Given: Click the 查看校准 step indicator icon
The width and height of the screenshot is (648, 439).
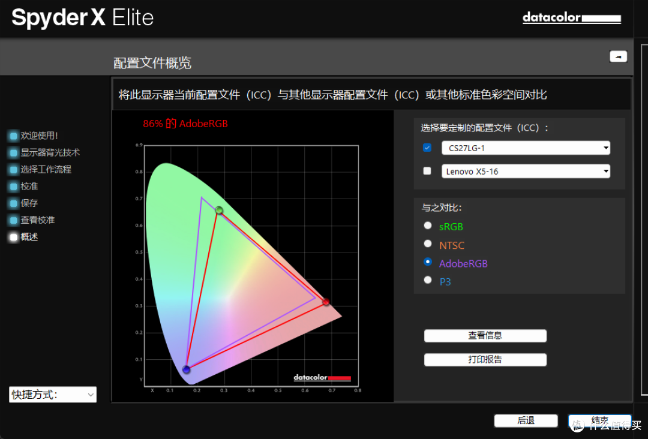Looking at the screenshot, I should 14,220.
